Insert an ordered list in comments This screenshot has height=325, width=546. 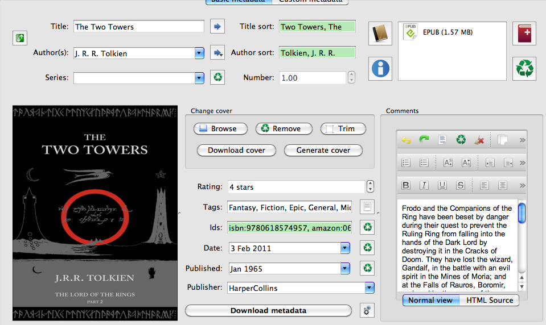click(x=406, y=163)
